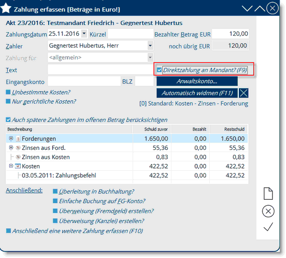Collapse the Kosten tree row
The height and width of the screenshot is (258, 286).
point(11,166)
